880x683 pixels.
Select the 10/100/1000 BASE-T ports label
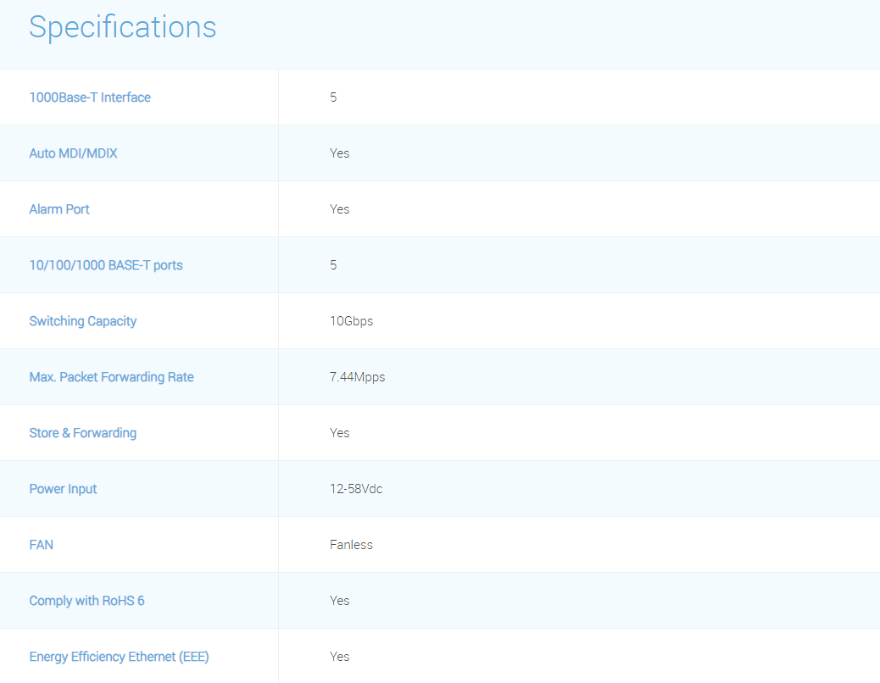pos(106,265)
